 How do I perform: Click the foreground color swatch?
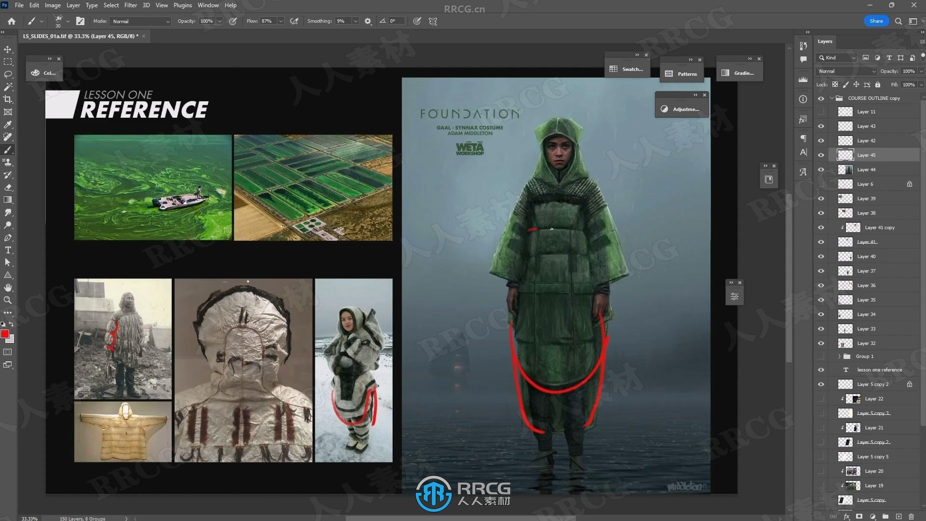(6, 333)
